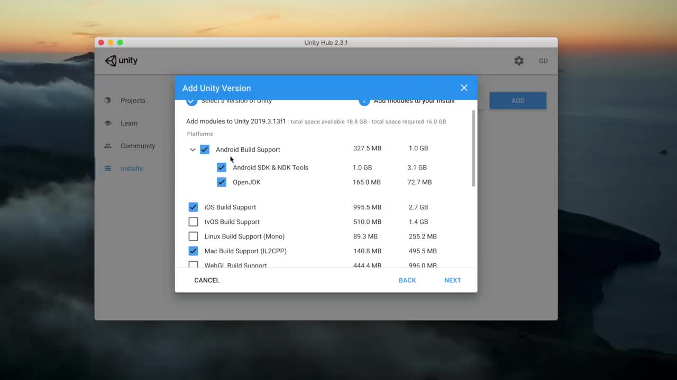The image size is (677, 380).
Task: Click the 255.2 MB install size value
Action: pyautogui.click(x=423, y=236)
